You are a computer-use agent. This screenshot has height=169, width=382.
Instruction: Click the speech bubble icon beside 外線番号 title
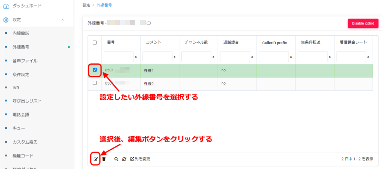click(x=148, y=23)
